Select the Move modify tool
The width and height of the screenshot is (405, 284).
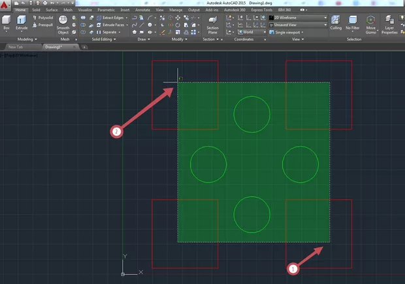pyautogui.click(x=178, y=18)
